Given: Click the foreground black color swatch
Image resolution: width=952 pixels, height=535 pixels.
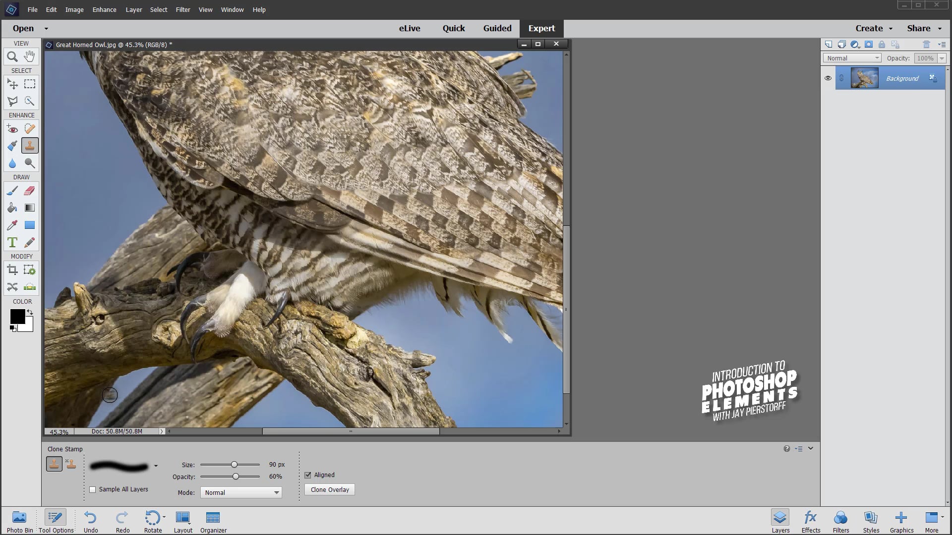Looking at the screenshot, I should [x=17, y=316].
